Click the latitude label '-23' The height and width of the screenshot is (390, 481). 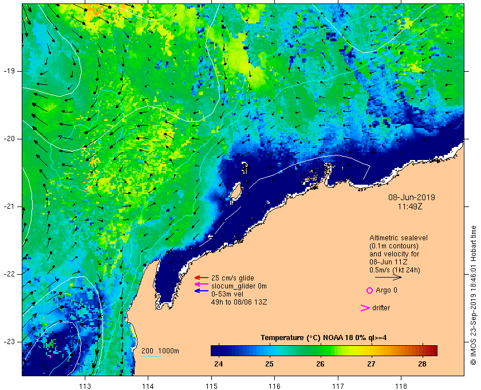click(x=9, y=342)
